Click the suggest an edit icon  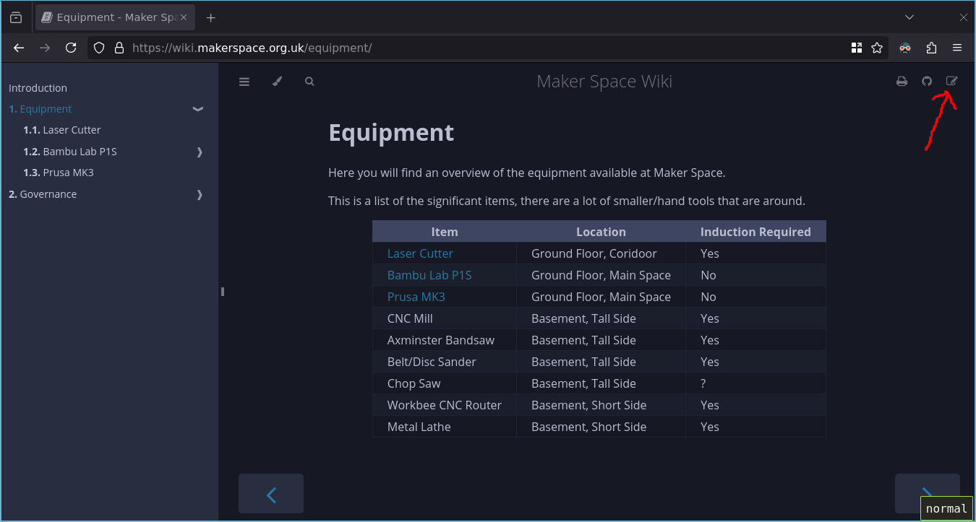(952, 82)
